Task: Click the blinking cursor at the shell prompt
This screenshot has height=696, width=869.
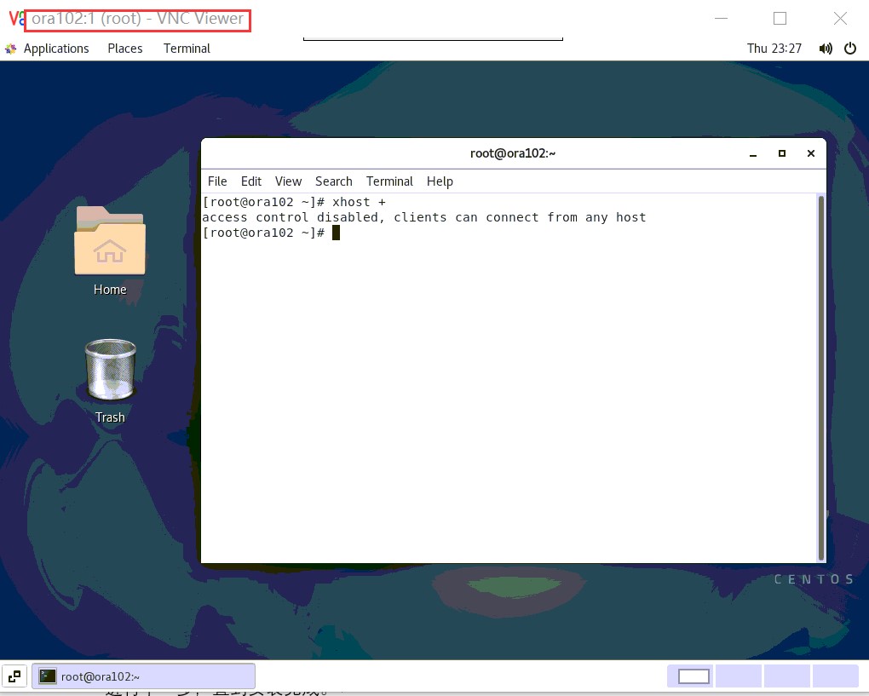Action: click(335, 232)
